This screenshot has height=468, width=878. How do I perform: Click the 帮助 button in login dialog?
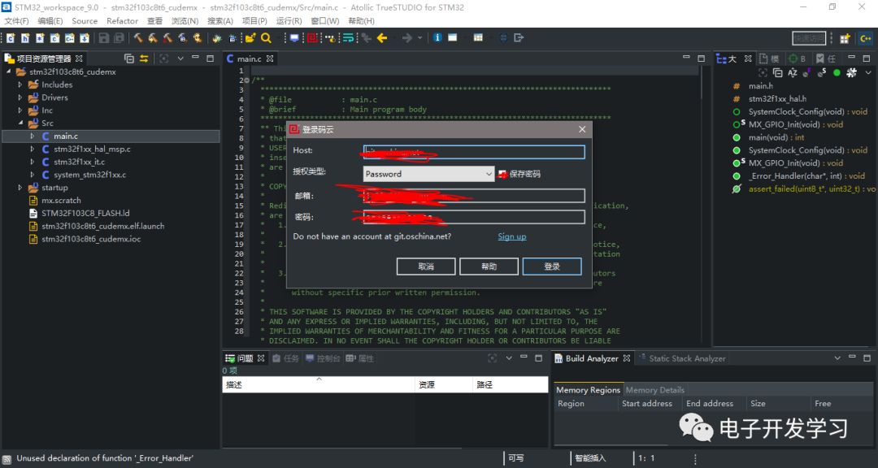[489, 266]
